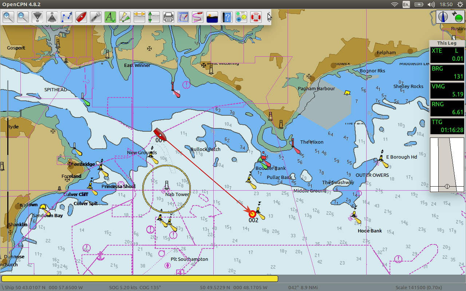Screen dimensions: 466x291
Task: Open the En keyboard layout indicator
Action: 406,4
